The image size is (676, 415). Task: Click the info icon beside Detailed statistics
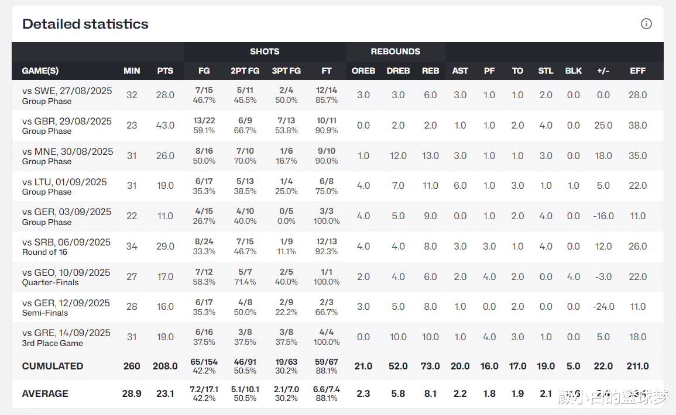click(x=646, y=24)
